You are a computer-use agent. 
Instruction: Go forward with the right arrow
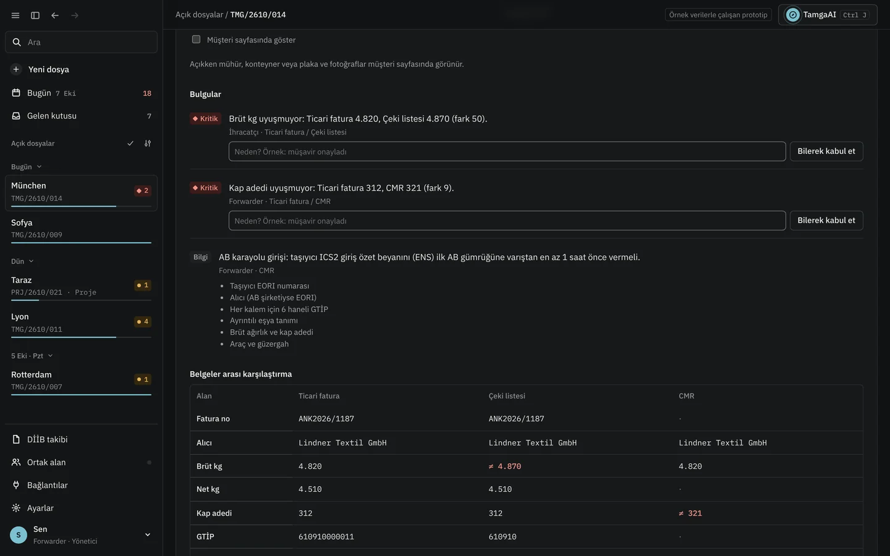pyautogui.click(x=75, y=15)
